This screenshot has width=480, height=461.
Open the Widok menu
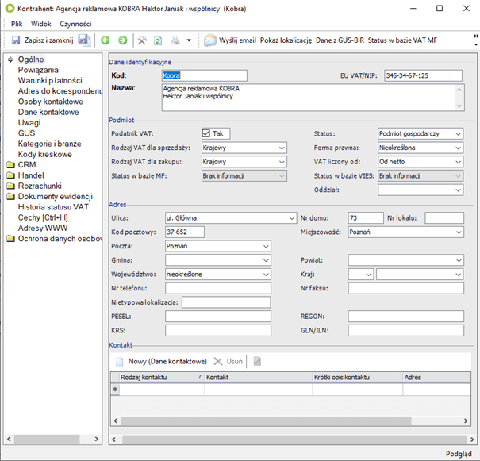(40, 24)
